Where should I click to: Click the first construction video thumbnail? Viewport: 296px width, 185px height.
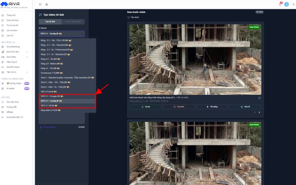195,59
